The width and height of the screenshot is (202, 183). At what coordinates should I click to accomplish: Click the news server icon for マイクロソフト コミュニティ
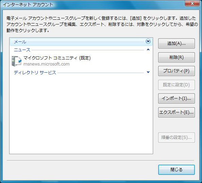coord(16,61)
